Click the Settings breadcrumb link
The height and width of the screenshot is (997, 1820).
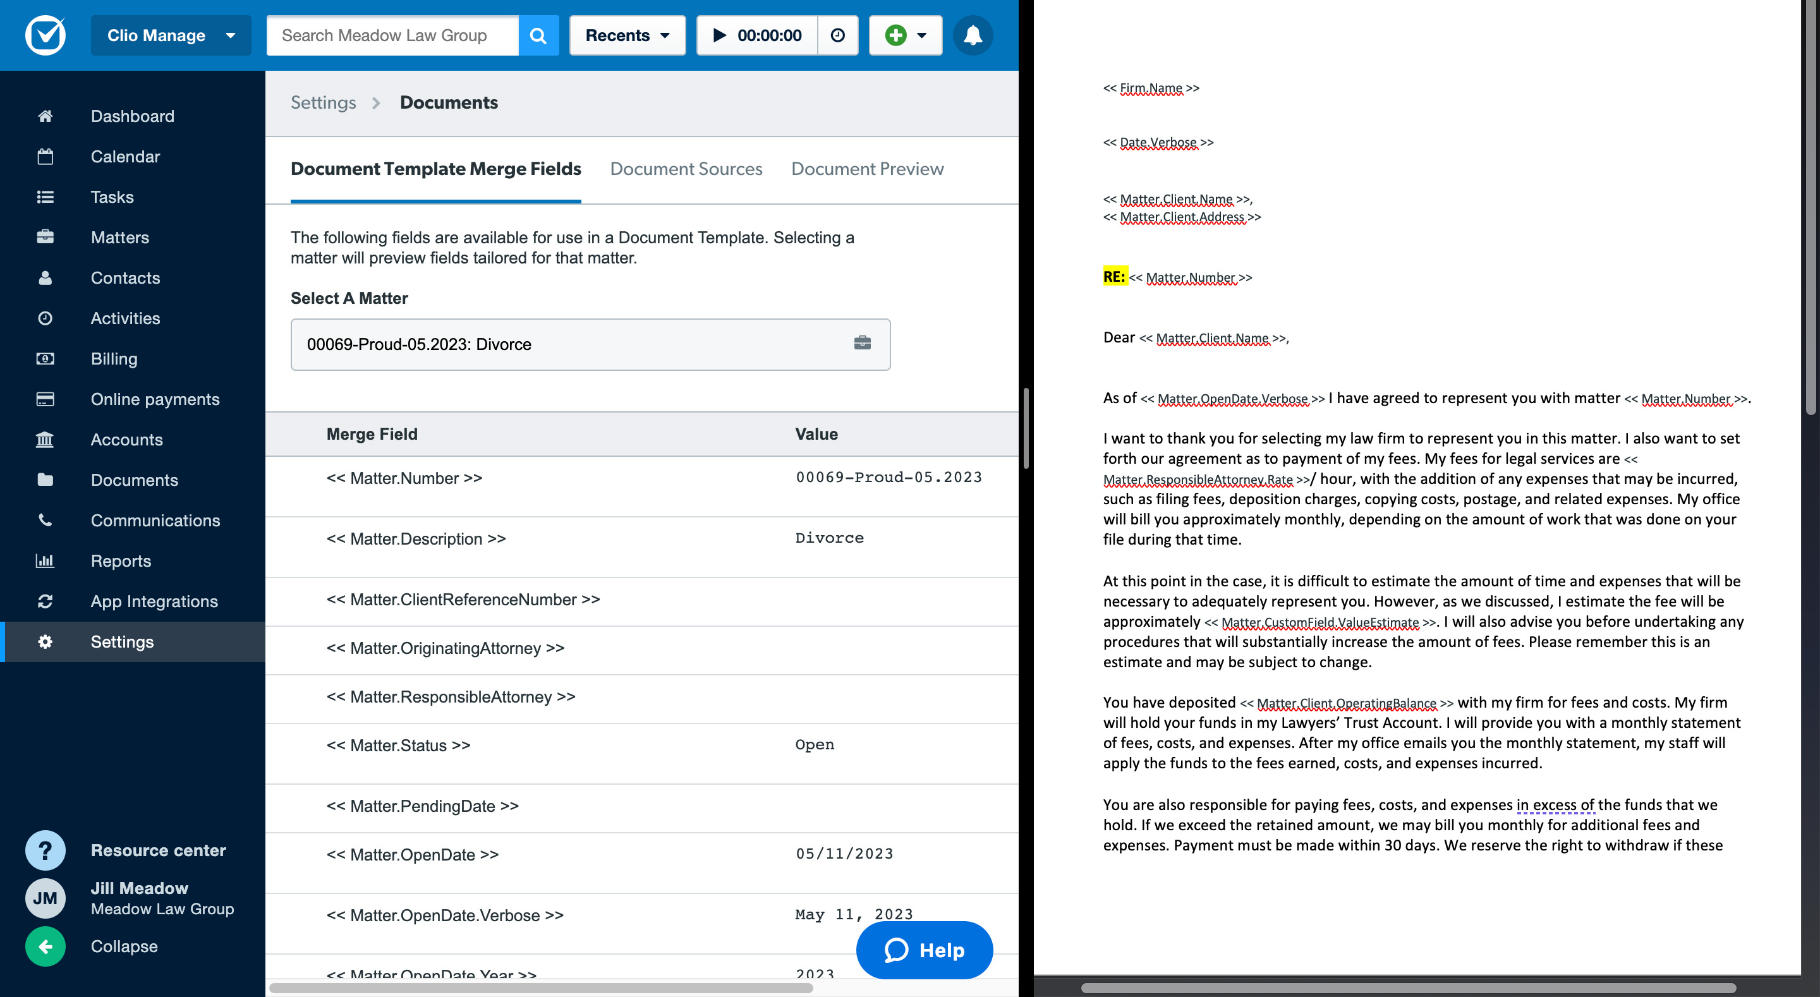click(324, 102)
